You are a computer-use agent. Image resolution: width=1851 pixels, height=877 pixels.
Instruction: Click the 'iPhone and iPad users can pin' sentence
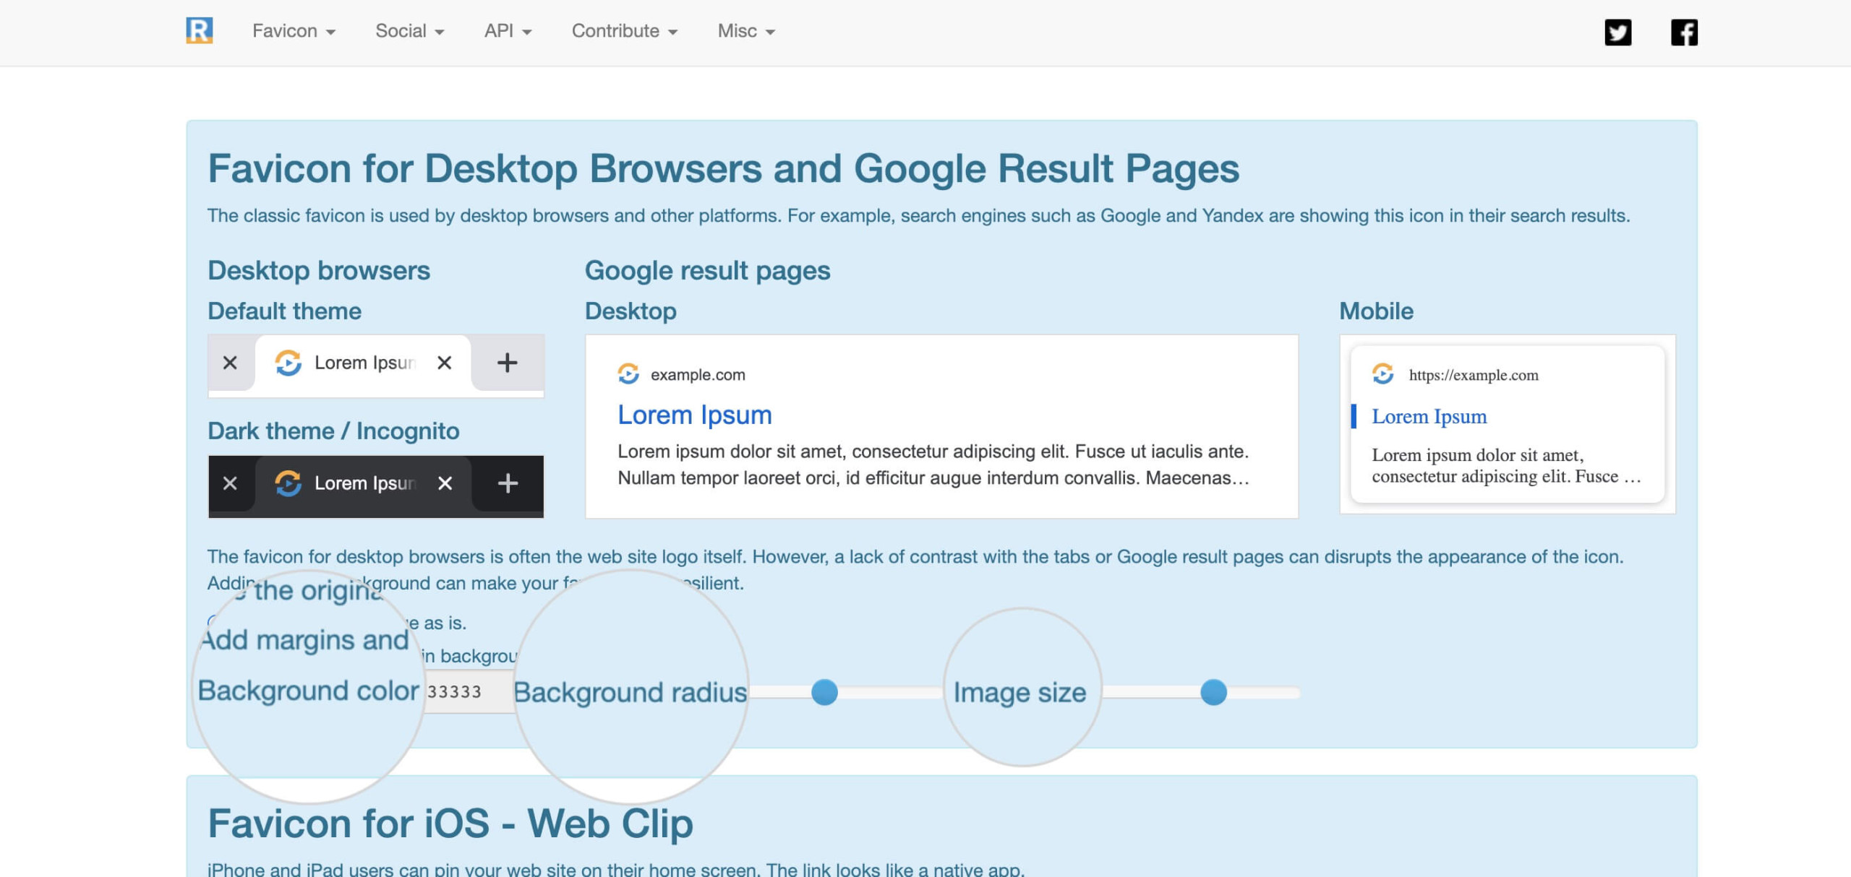click(x=616, y=869)
